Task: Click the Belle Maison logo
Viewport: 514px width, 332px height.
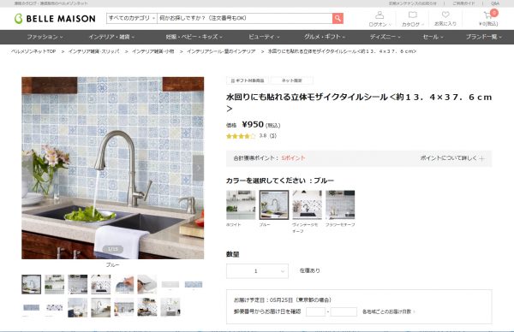Action: pos(55,18)
